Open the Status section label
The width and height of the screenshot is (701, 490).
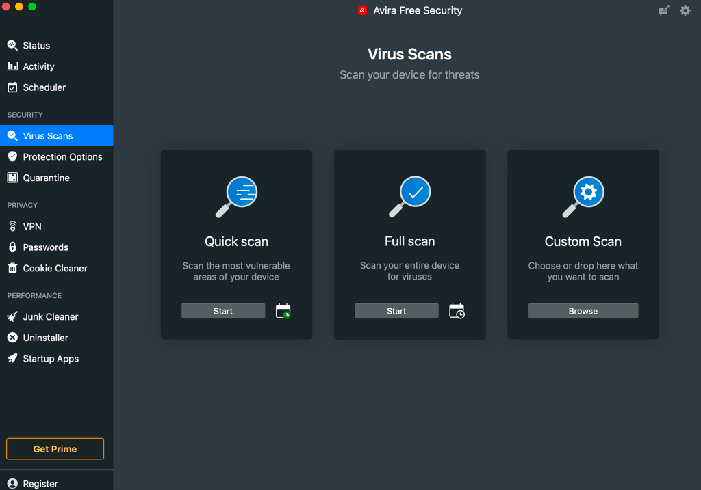[37, 46]
